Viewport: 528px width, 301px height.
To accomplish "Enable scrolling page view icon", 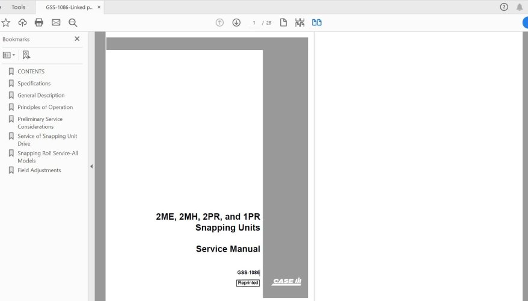I will (299, 22).
